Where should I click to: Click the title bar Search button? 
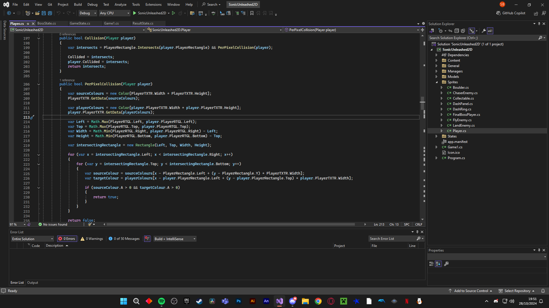211,5
